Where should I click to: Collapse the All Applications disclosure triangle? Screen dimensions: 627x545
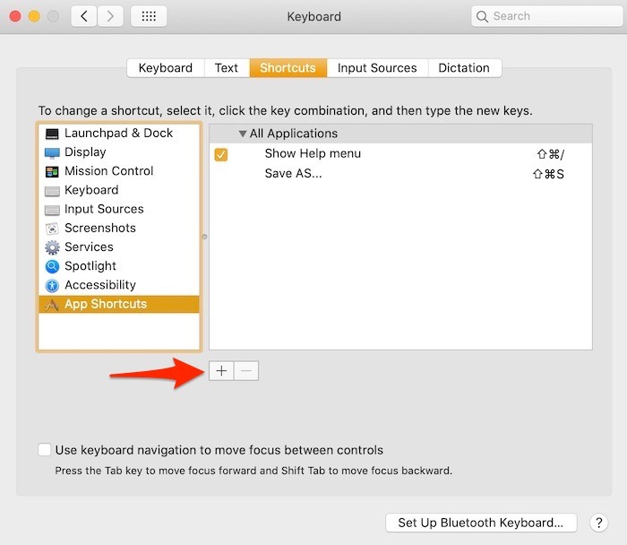coord(243,134)
